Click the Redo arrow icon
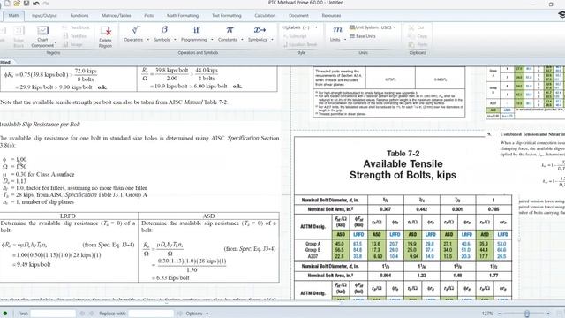This screenshot has width=565, height=318. (46, 4)
